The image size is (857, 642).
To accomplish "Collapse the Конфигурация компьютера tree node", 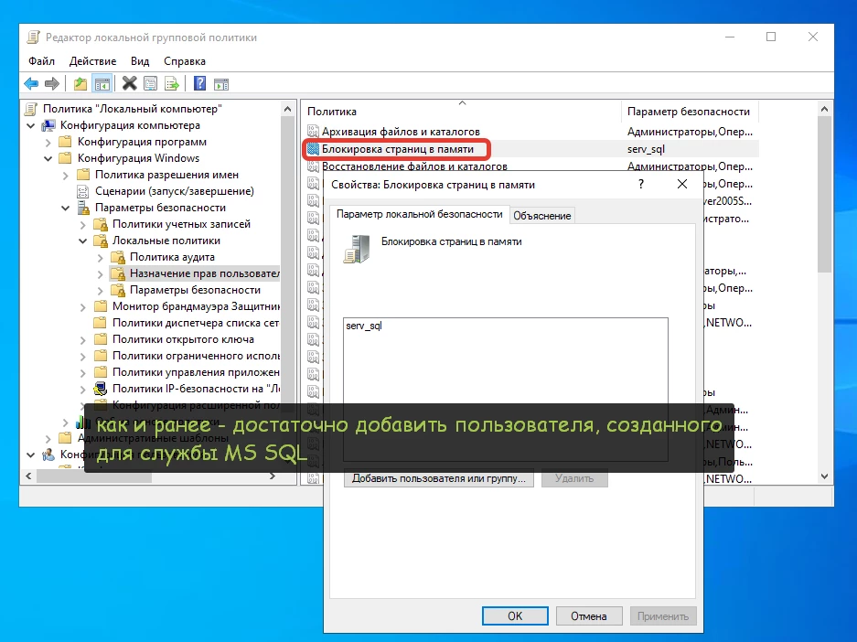I will coord(31,125).
